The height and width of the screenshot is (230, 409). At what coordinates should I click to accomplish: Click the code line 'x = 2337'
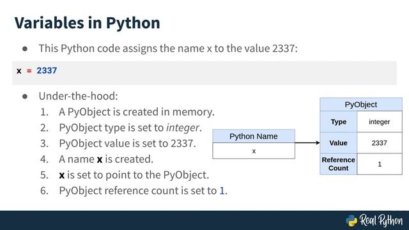(36, 71)
